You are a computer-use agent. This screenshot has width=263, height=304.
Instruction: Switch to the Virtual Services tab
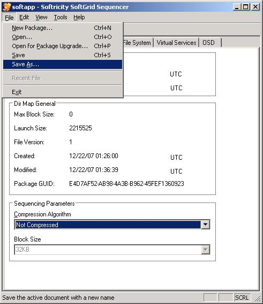(x=176, y=43)
